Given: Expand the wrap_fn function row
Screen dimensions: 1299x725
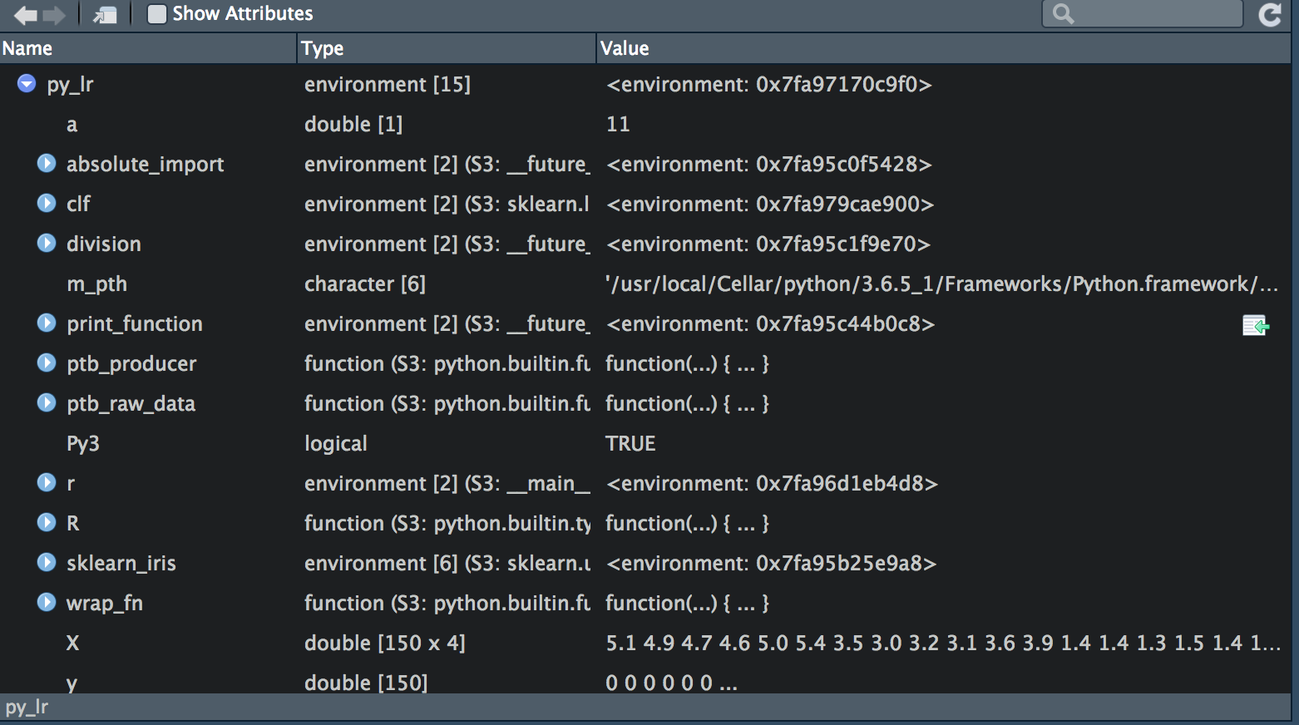Looking at the screenshot, I should pyautogui.click(x=47, y=602).
